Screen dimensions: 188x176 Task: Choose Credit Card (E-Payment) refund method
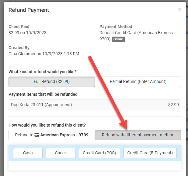[150, 153]
